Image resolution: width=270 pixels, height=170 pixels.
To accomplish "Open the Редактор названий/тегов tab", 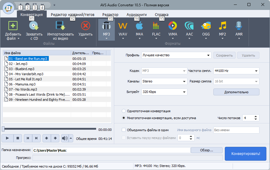I will point(73,15).
